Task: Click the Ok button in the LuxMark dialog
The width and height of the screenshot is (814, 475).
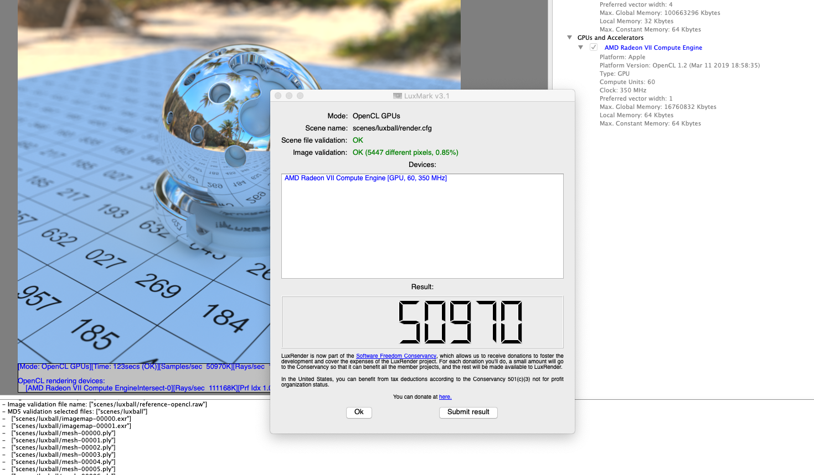Action: click(359, 413)
